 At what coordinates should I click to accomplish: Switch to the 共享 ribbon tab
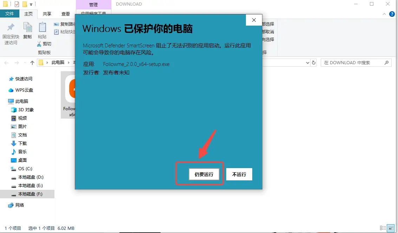click(47, 14)
